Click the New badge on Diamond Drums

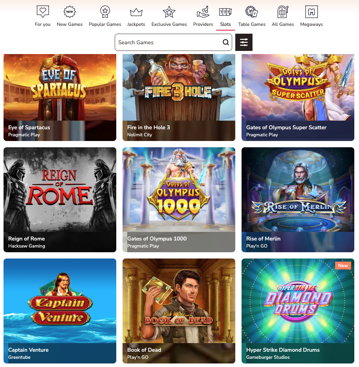343,266
